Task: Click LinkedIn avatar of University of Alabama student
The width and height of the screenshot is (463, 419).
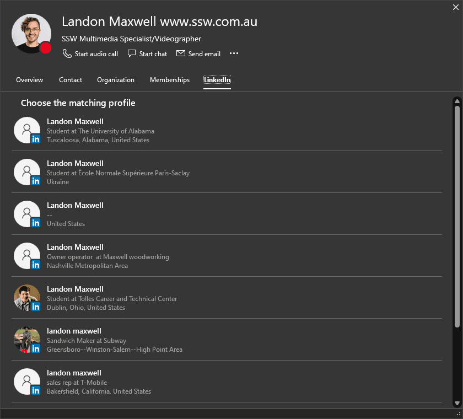Action: (x=27, y=131)
